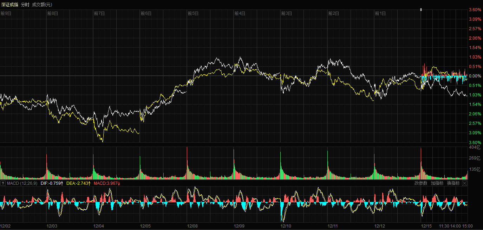Viewport: 483px width, 230px height.
Task: Click the 12/15 date on time axis
Action: [x=426, y=226]
